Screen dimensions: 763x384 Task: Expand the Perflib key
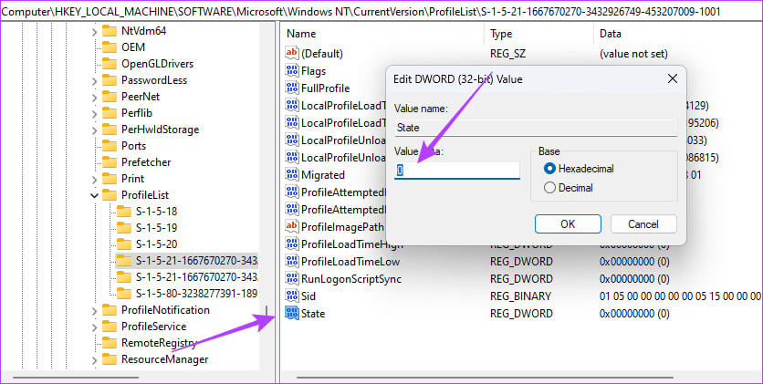(94, 114)
